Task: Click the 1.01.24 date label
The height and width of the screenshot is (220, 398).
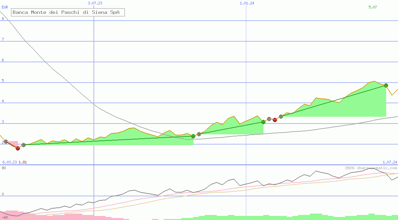Action: point(247,3)
